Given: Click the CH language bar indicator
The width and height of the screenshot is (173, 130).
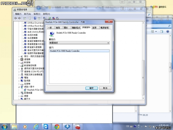Looking at the screenshot, I should 127,126.
